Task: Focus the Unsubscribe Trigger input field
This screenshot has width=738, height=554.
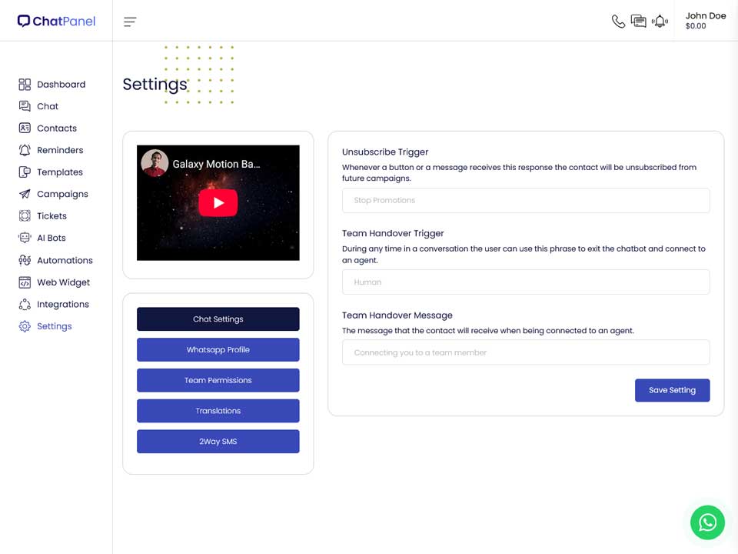Action: pyautogui.click(x=526, y=200)
